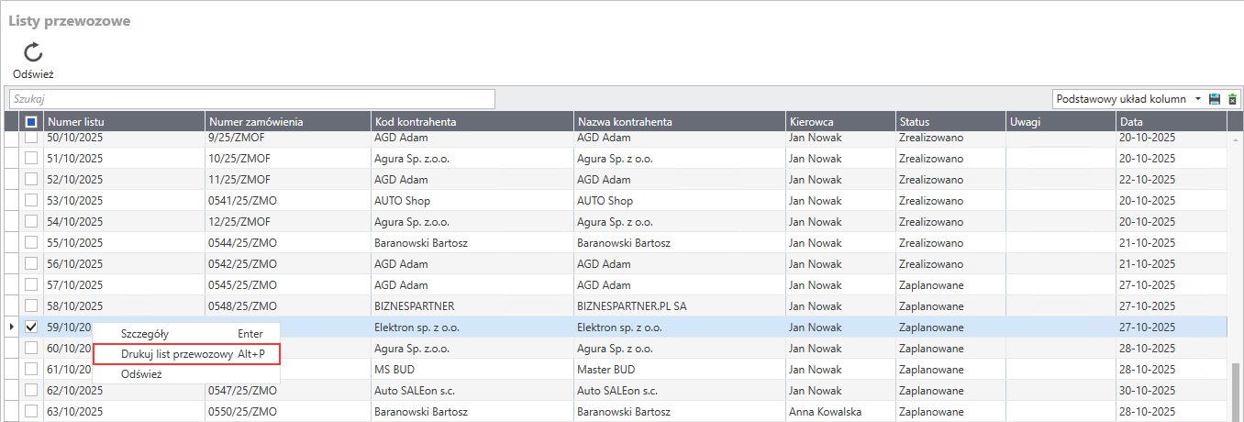Click the Odśwież refresh icon in toolbar
This screenshot has height=422, width=1244.
tap(33, 53)
